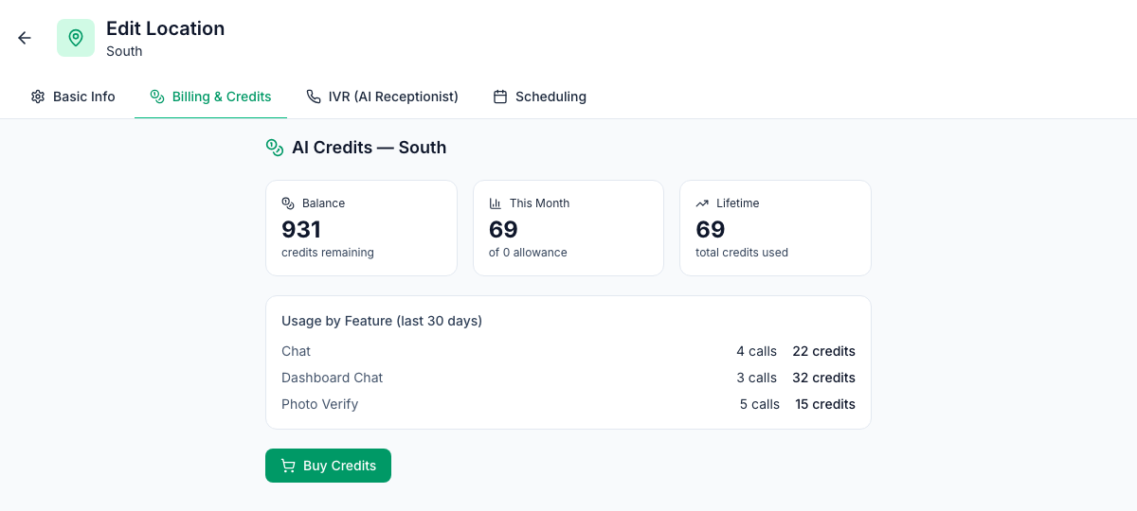Screen dimensions: 1137x511
Task: Click the South subtitle under Edit Location
Action: [x=124, y=51]
